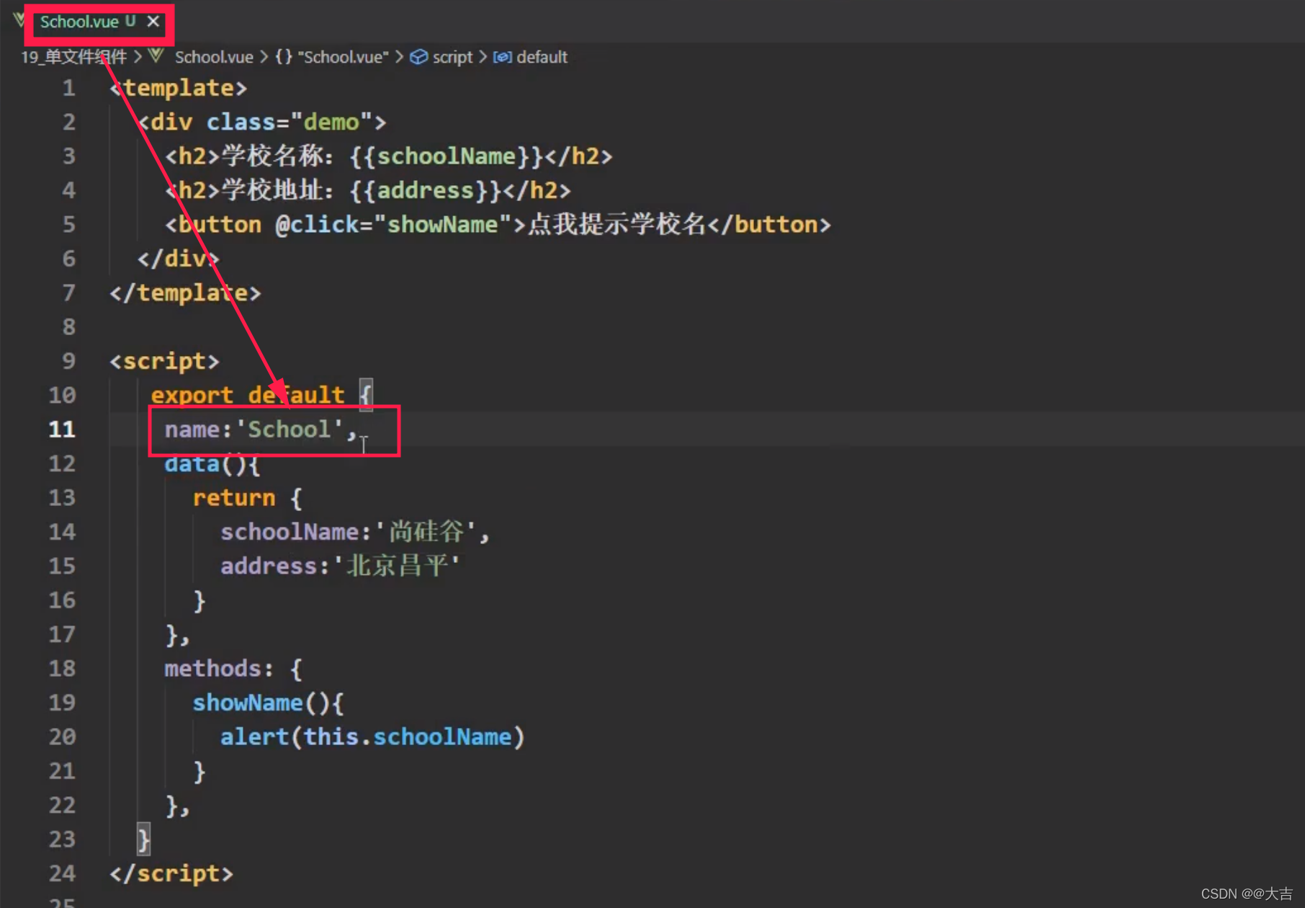Select the script breadcrumb segment
This screenshot has height=908, width=1305.
click(452, 57)
